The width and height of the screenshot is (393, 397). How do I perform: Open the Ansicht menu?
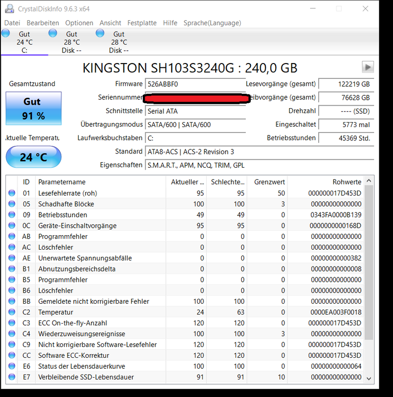(x=110, y=23)
